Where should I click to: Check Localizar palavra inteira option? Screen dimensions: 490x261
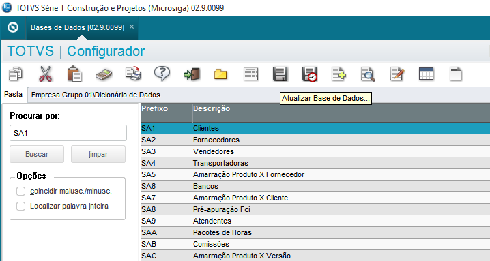coord(21,206)
